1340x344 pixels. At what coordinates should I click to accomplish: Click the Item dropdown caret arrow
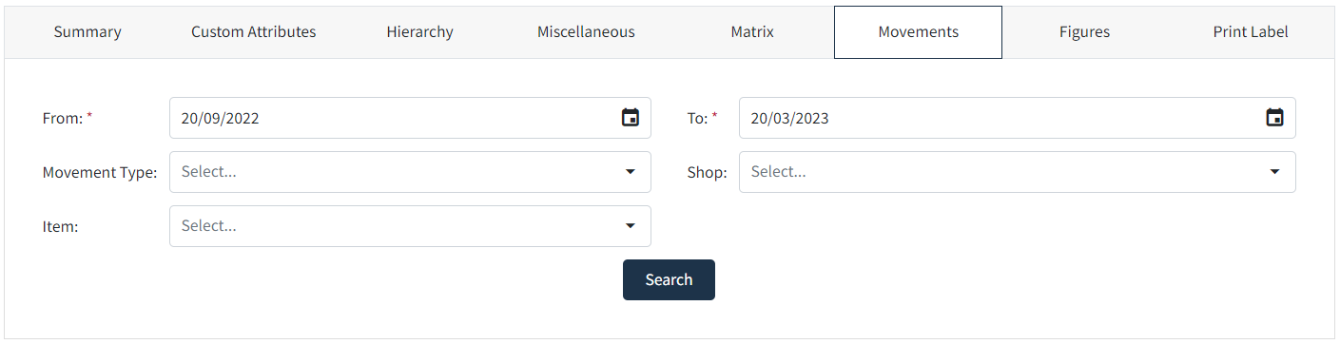click(x=630, y=226)
